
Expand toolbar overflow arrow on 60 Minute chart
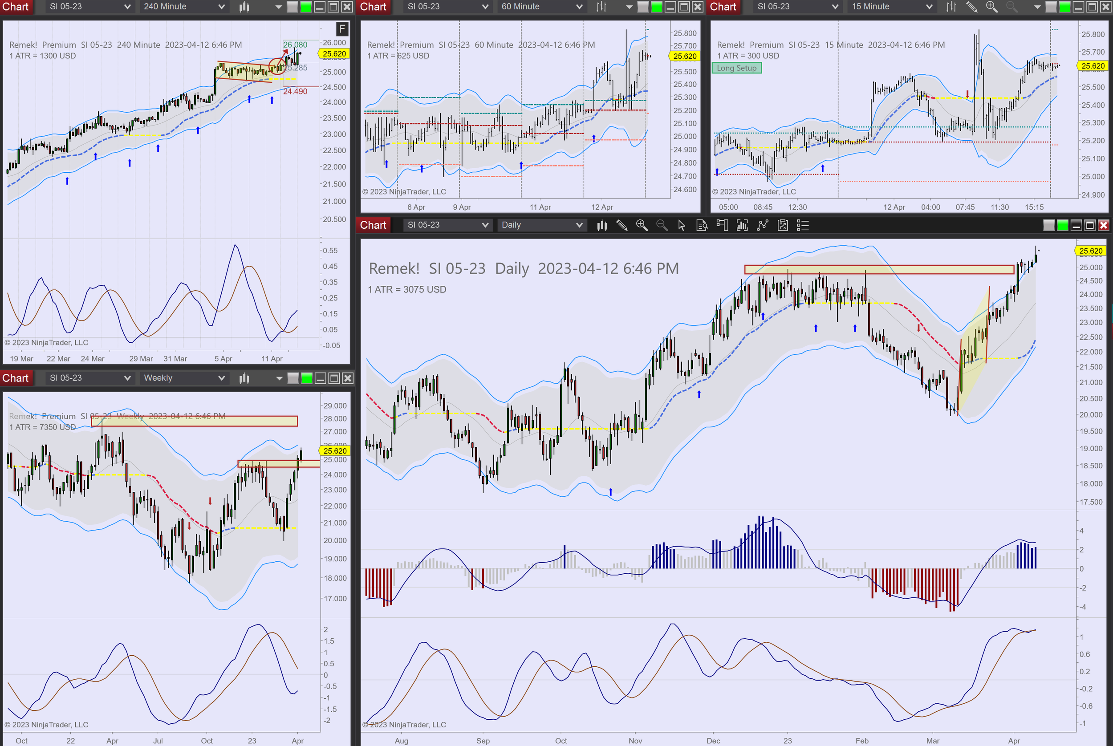(x=629, y=7)
